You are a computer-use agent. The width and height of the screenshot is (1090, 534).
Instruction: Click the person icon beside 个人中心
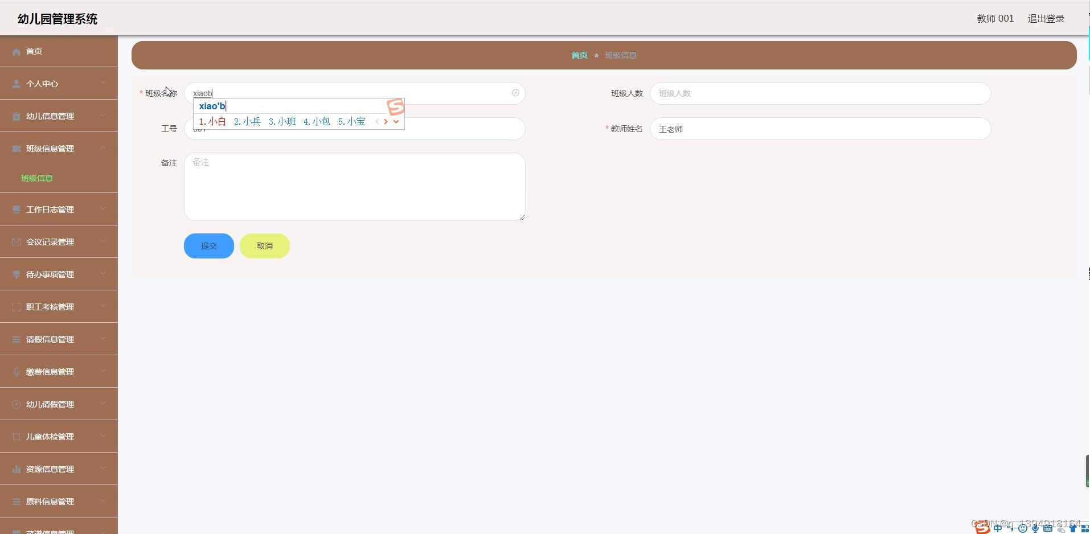coord(17,84)
